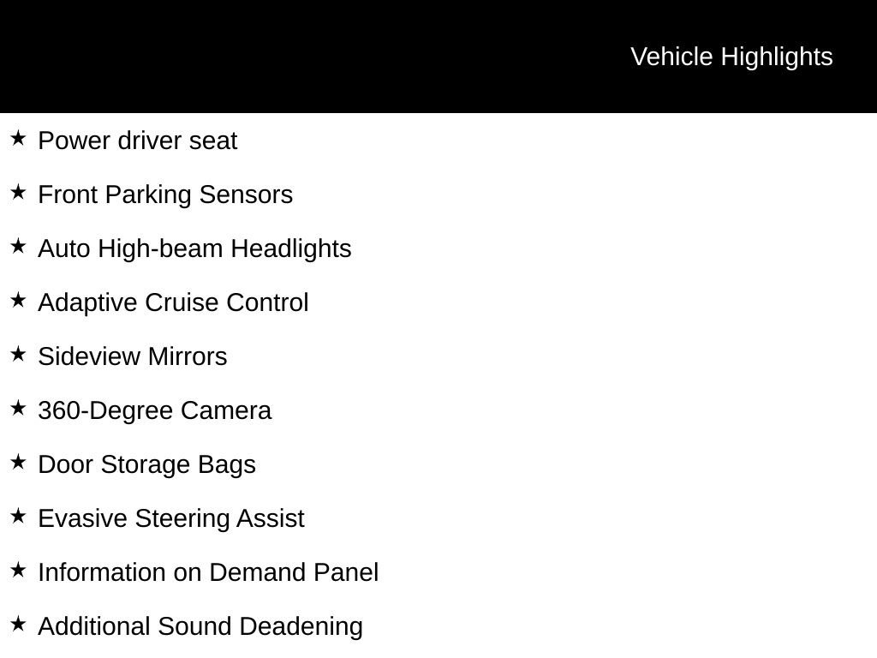The image size is (877, 658).
Task: Select the star icon next to Sideview Mirrors
Action: click(18, 354)
